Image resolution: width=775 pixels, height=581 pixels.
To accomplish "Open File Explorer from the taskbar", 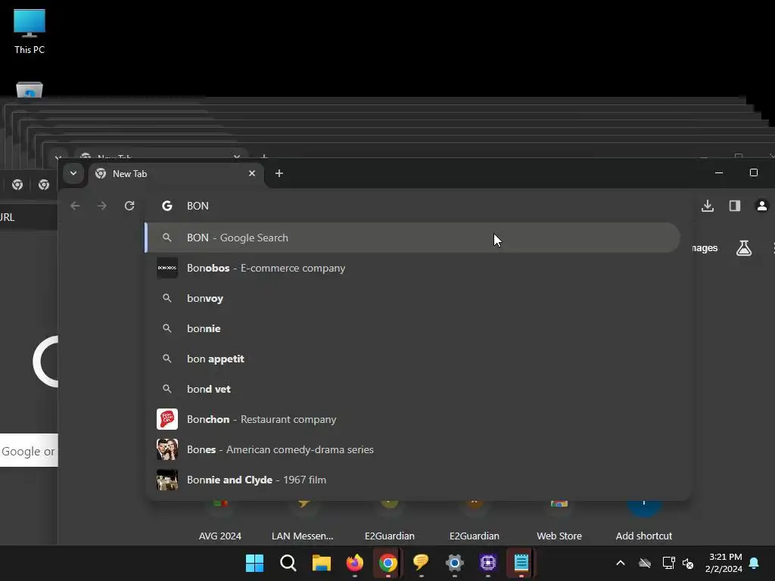I will (x=321, y=563).
